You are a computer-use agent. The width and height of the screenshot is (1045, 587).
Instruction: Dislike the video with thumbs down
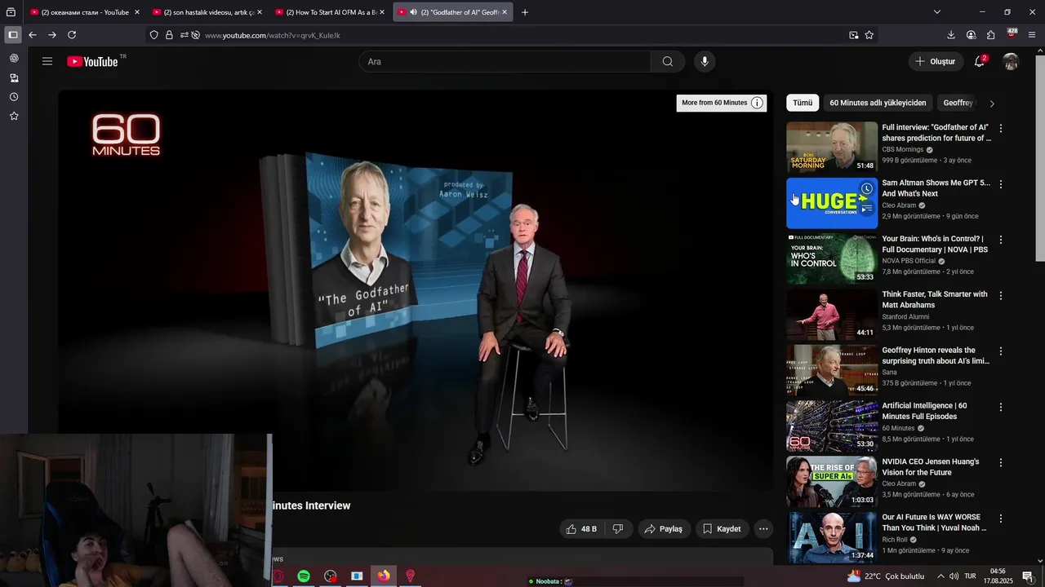pyautogui.click(x=618, y=528)
